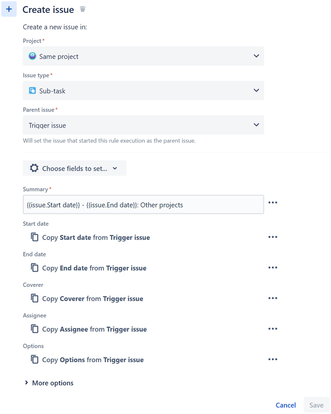The width and height of the screenshot is (331, 414).
Task: Click Copy Options from Trigger issue text
Action: pos(93,360)
